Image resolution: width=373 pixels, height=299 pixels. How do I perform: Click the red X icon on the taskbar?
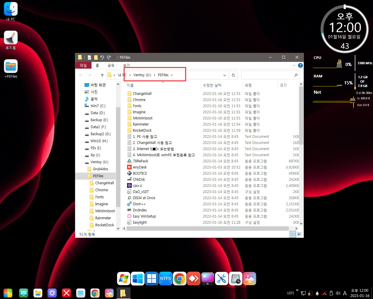pos(66,293)
